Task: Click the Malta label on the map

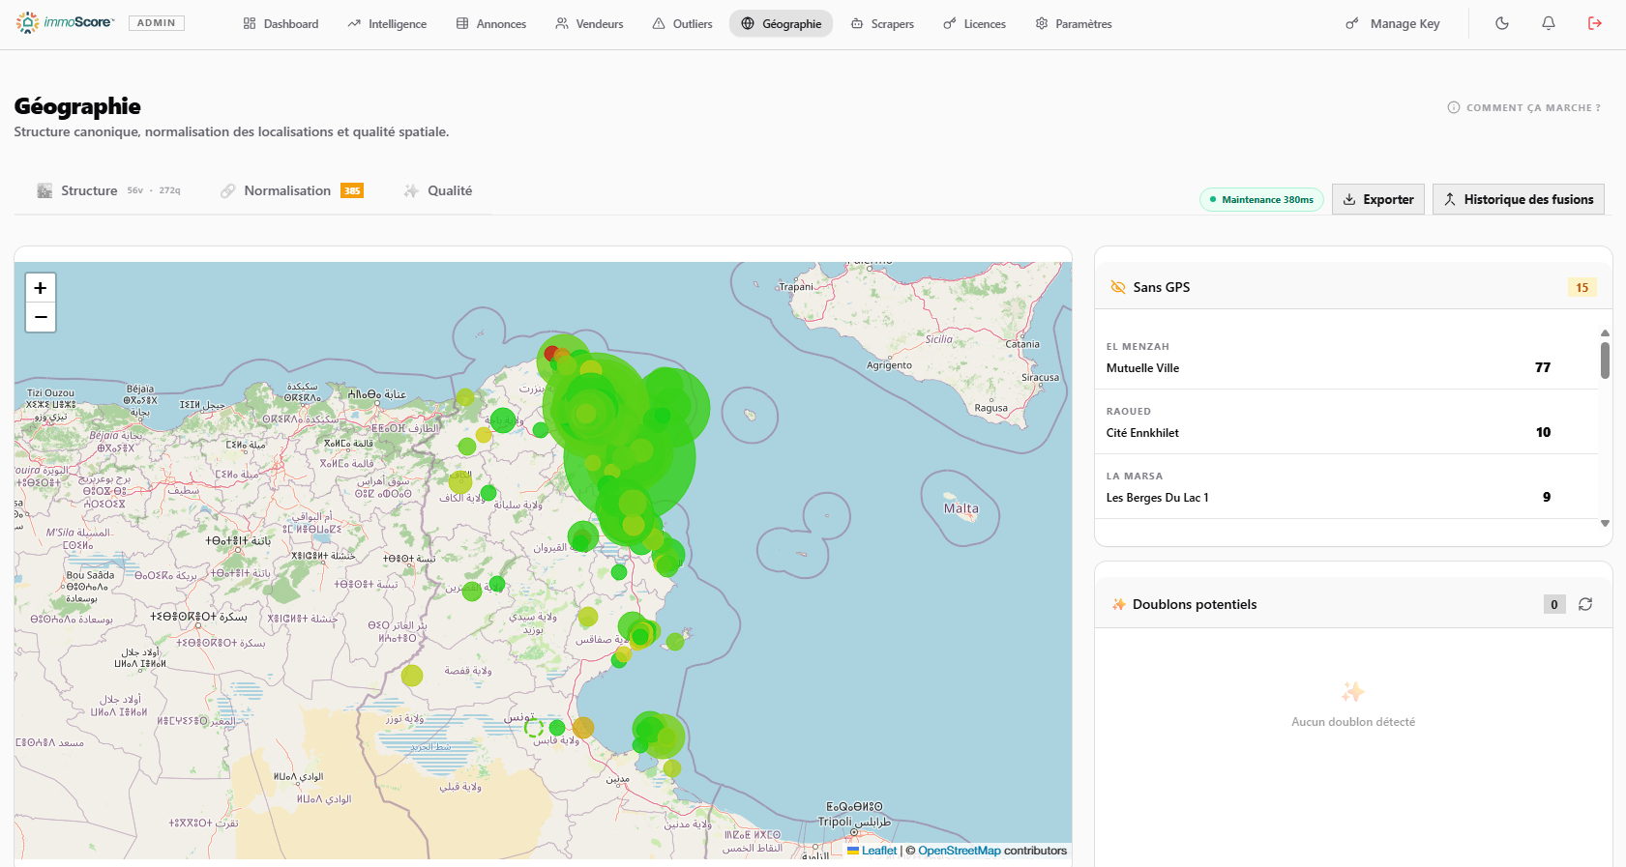Action: [x=961, y=508]
